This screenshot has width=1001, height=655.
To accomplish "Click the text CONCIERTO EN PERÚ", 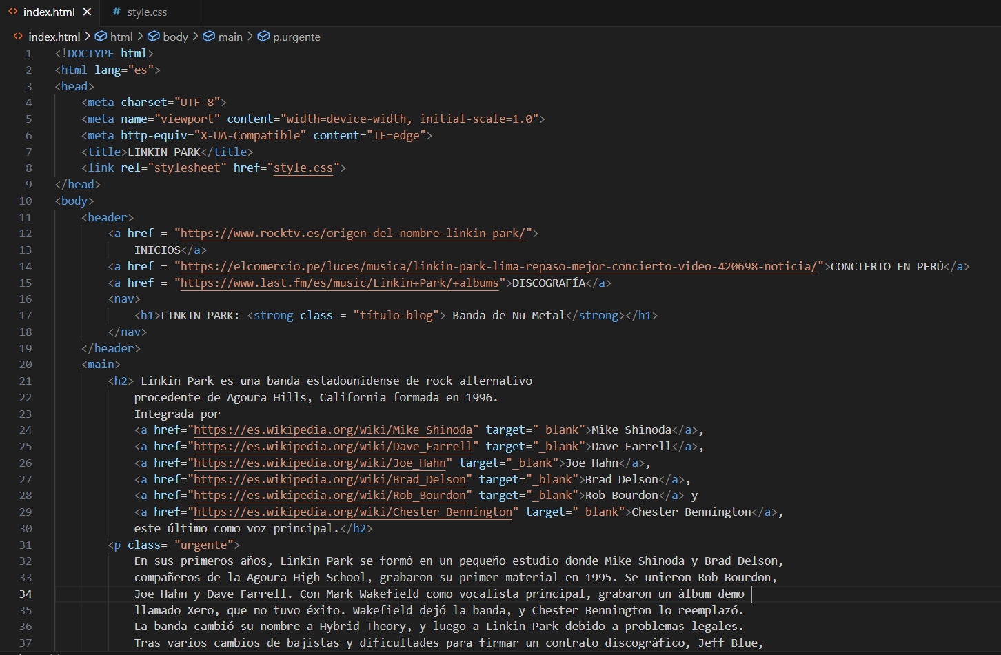I will pos(887,267).
